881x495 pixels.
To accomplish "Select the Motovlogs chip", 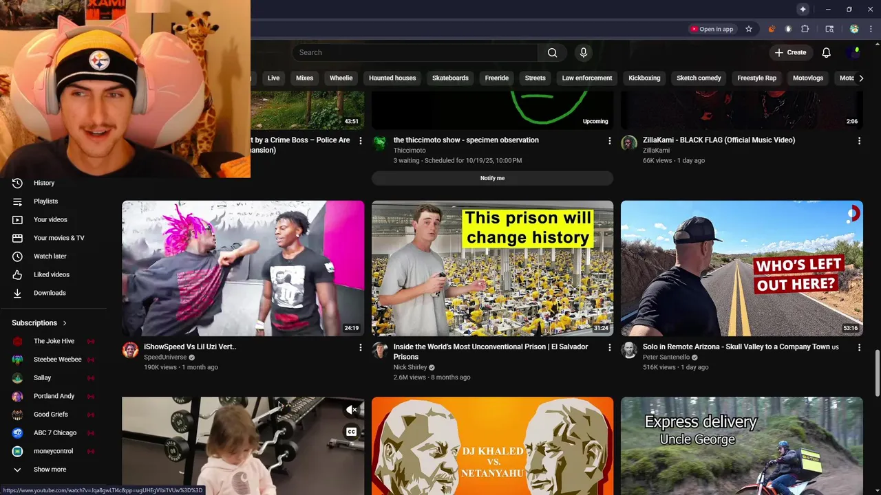I will point(808,78).
